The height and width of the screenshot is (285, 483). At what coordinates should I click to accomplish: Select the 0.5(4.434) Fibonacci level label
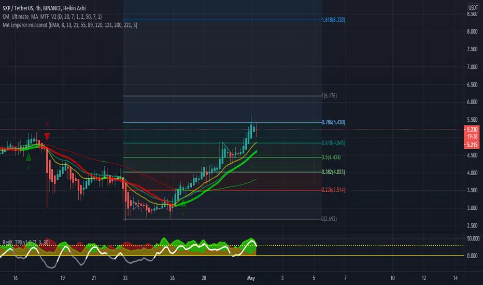(x=331, y=158)
